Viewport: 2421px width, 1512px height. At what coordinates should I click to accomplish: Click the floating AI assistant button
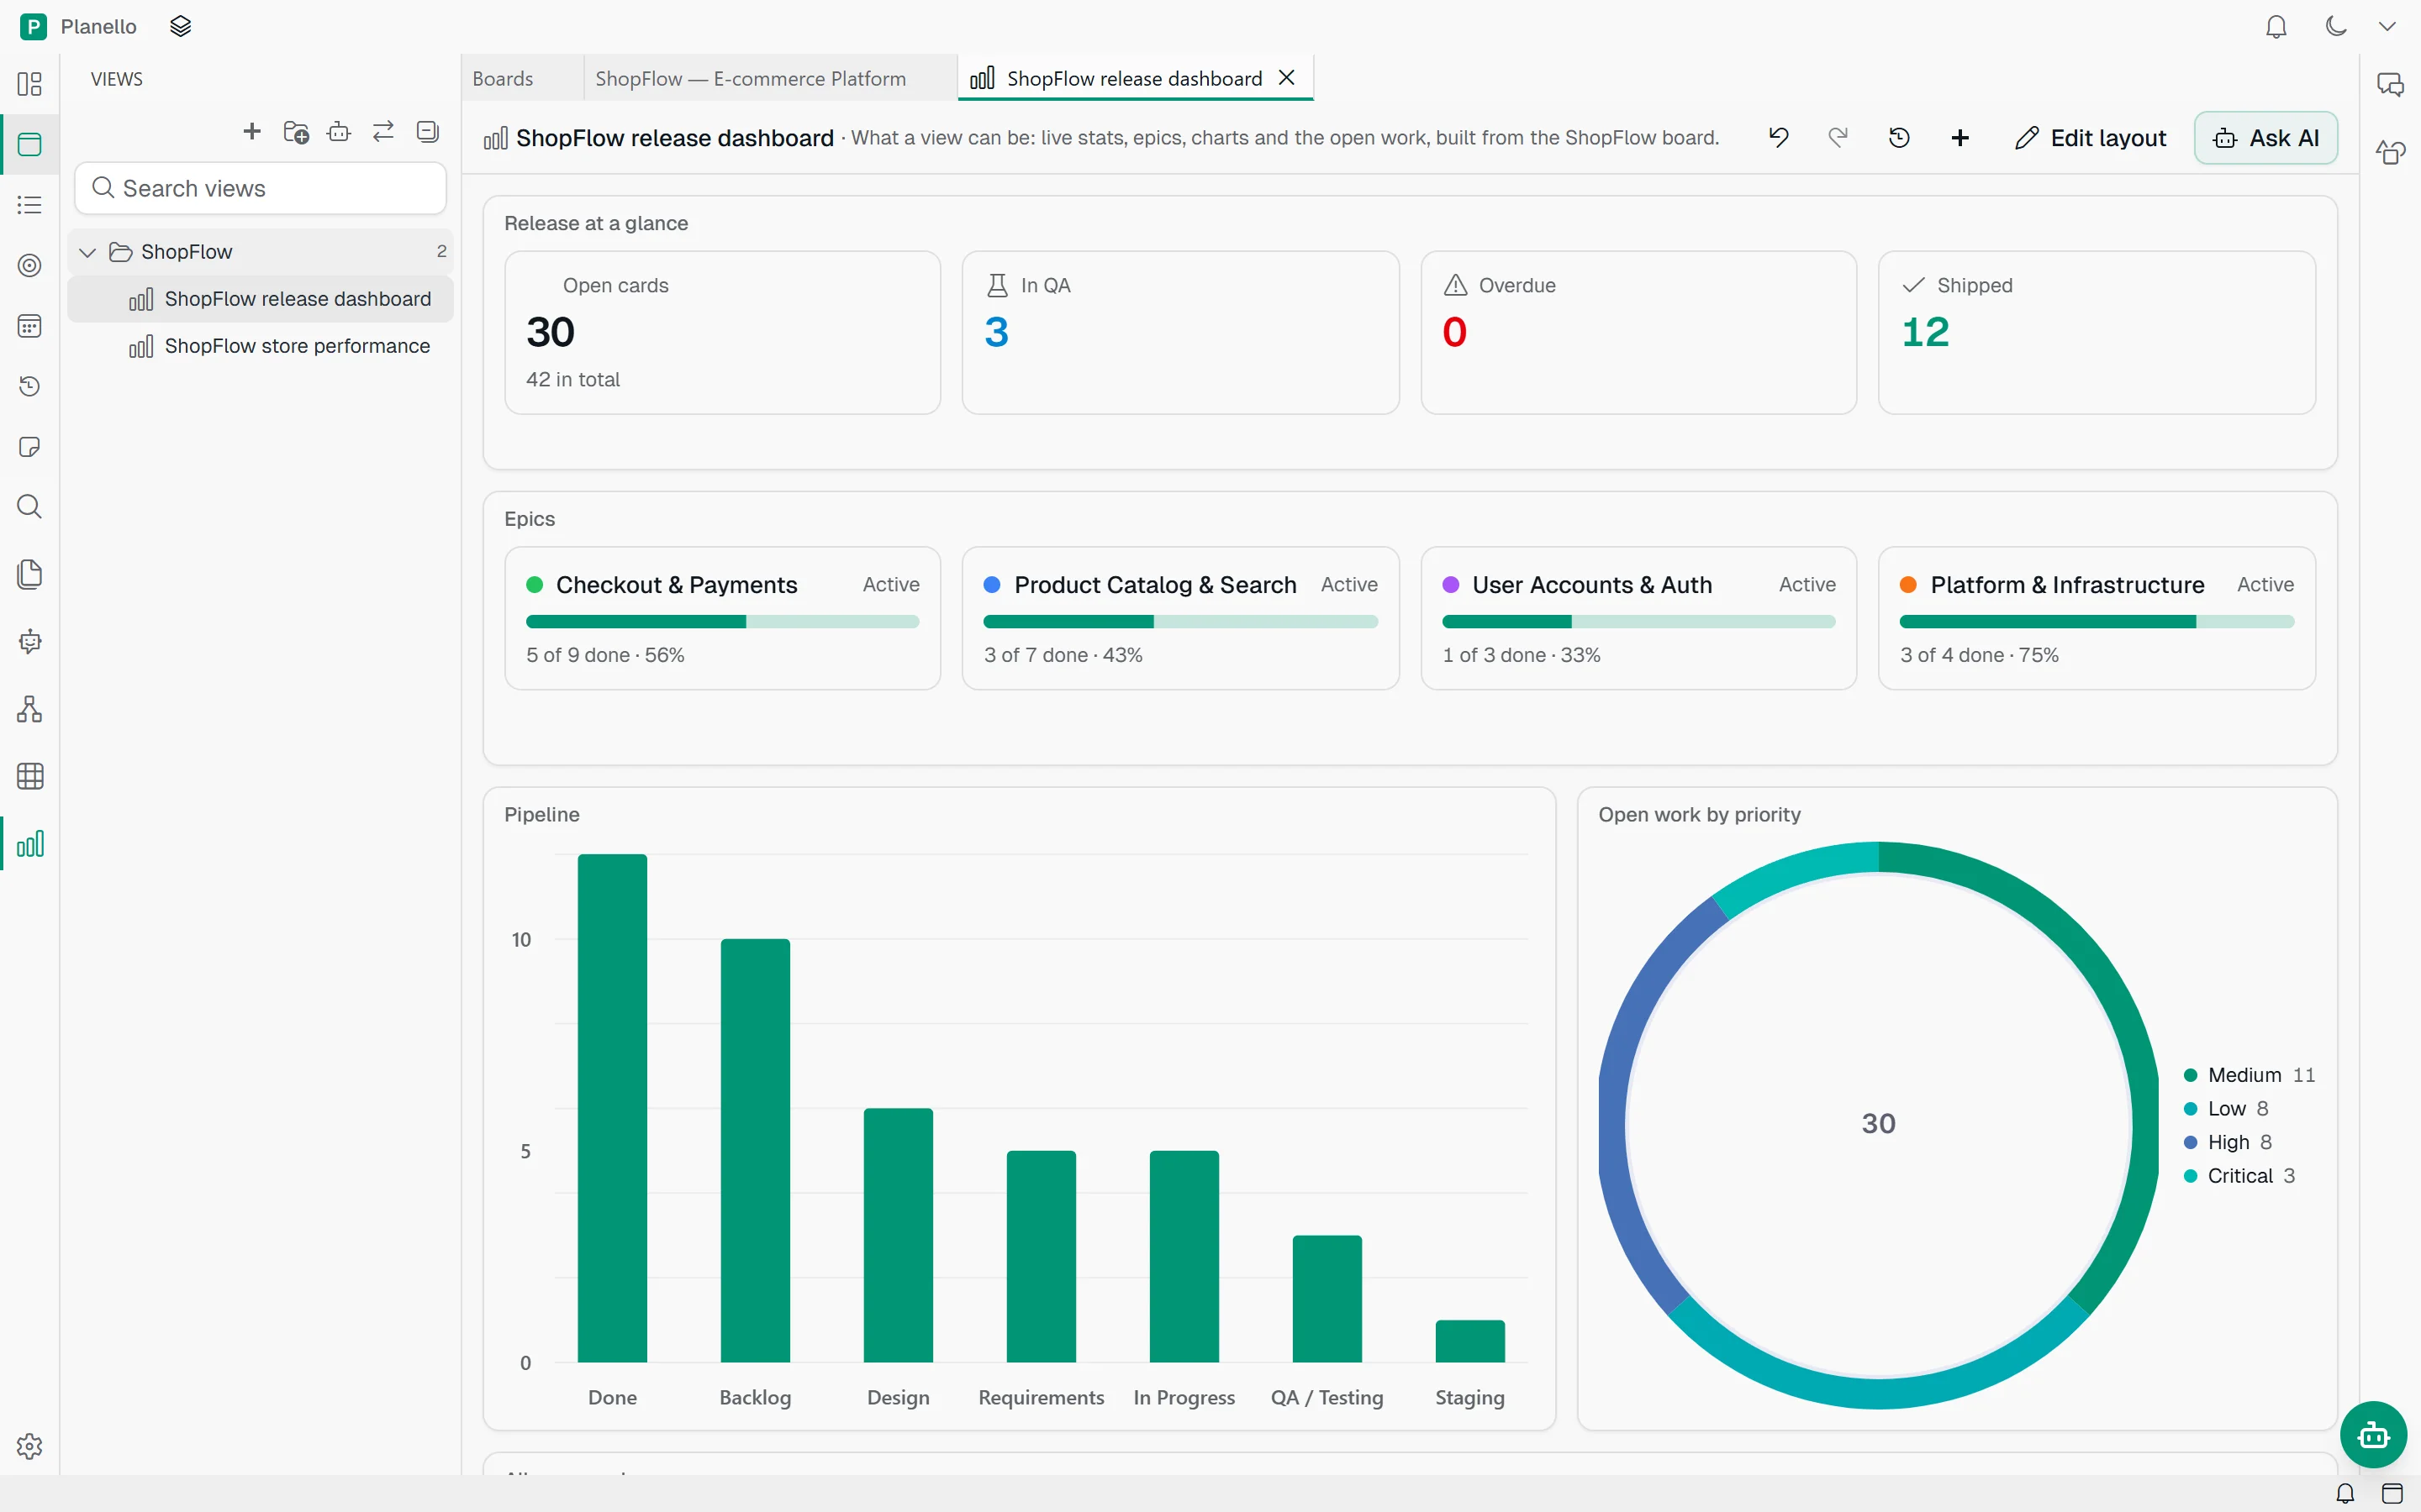[x=2373, y=1435]
